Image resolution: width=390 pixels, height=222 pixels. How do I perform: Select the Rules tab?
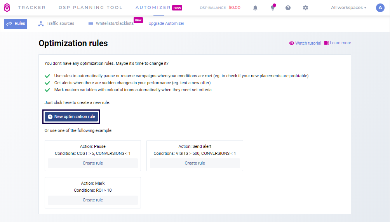click(x=16, y=24)
